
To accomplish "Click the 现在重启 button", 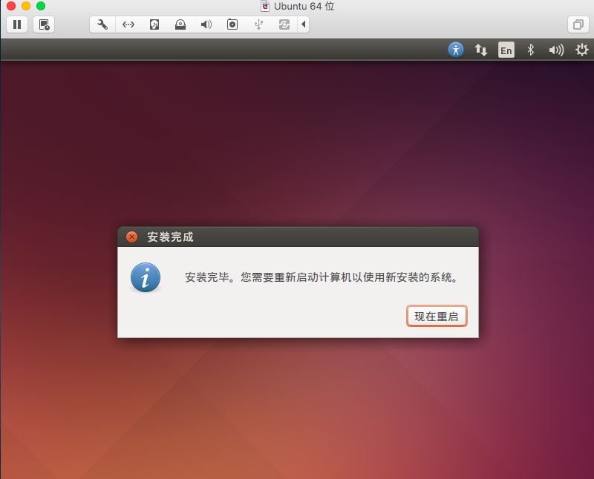I will point(437,316).
